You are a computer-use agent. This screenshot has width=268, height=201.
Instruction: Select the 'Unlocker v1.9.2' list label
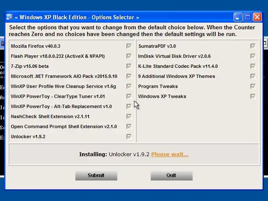pos(28,137)
